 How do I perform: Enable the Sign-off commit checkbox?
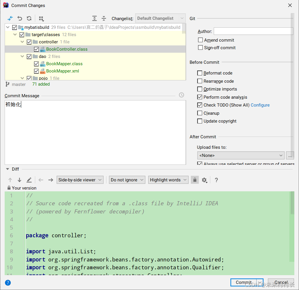[200, 47]
